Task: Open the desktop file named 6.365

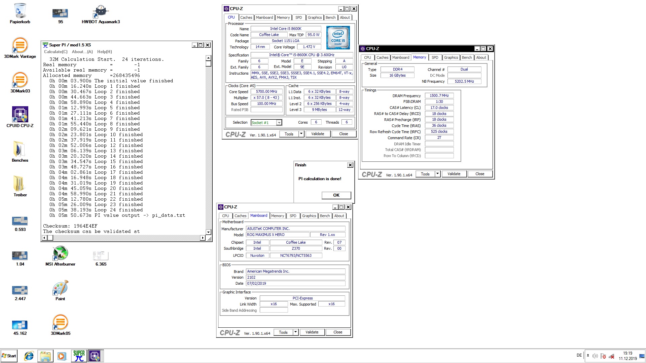Action: point(101,258)
